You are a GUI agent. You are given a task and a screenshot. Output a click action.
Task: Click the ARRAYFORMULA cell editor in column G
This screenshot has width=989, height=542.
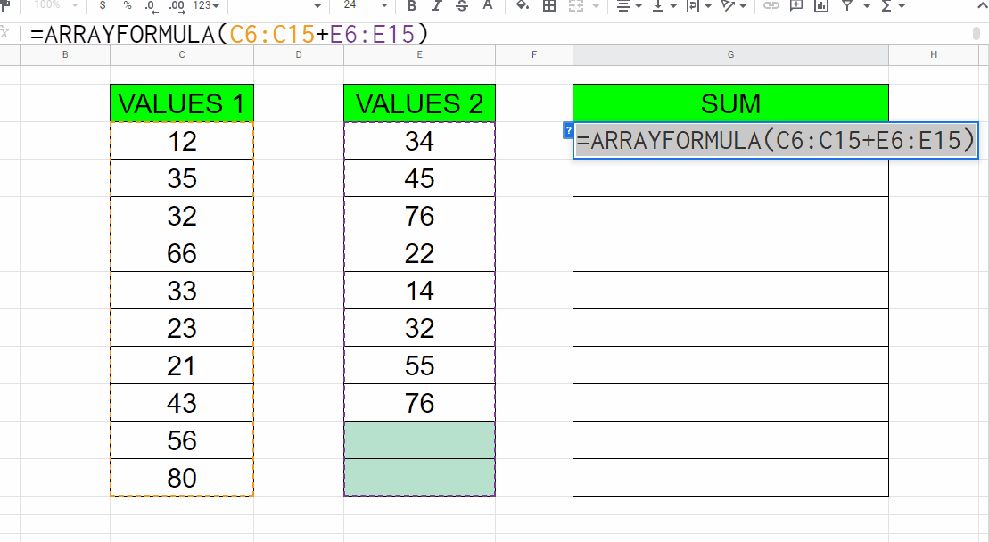point(776,140)
